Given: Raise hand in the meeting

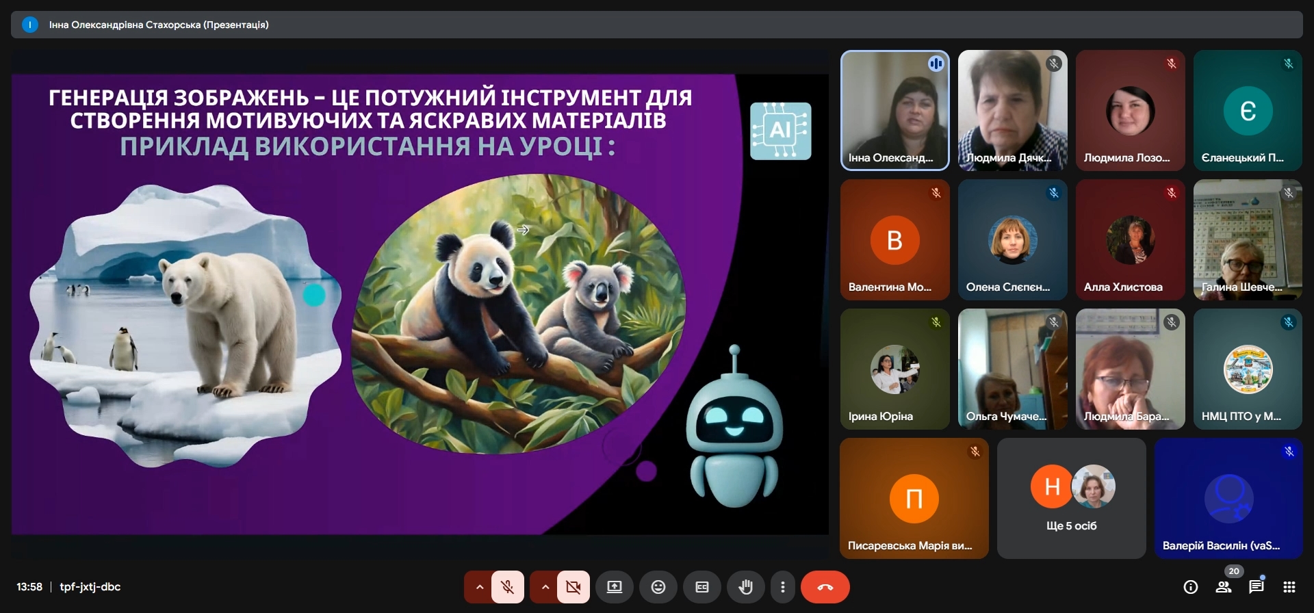Looking at the screenshot, I should 746,587.
